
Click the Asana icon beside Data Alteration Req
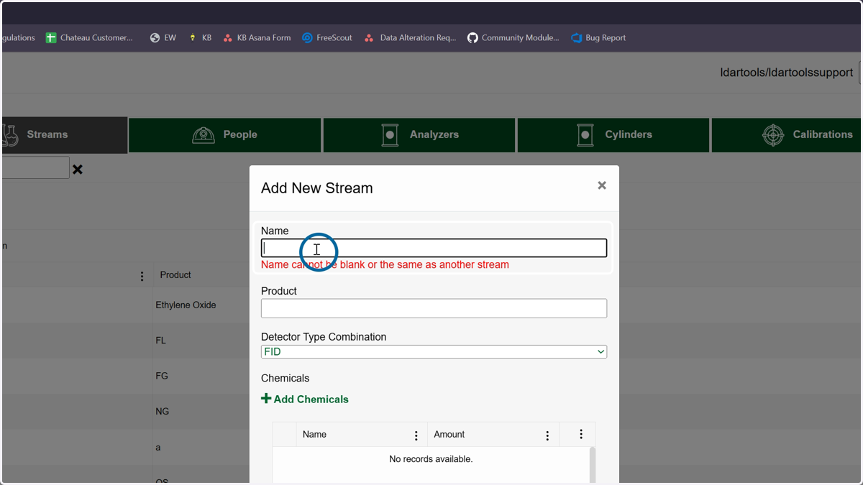369,38
